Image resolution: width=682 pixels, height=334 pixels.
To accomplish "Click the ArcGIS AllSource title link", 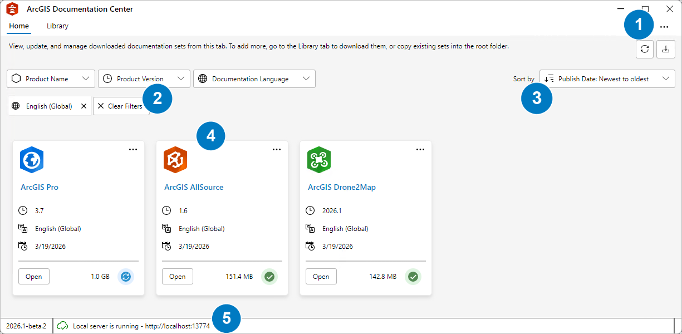I will [194, 187].
